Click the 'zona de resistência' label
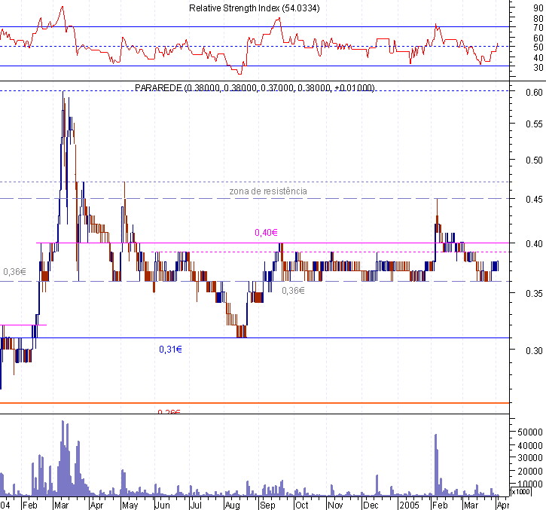The width and height of the screenshot is (546, 510). point(268,191)
